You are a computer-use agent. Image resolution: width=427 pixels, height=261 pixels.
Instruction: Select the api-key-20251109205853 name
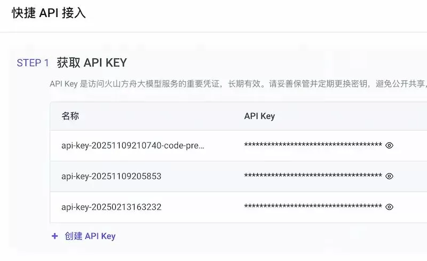[112, 176]
